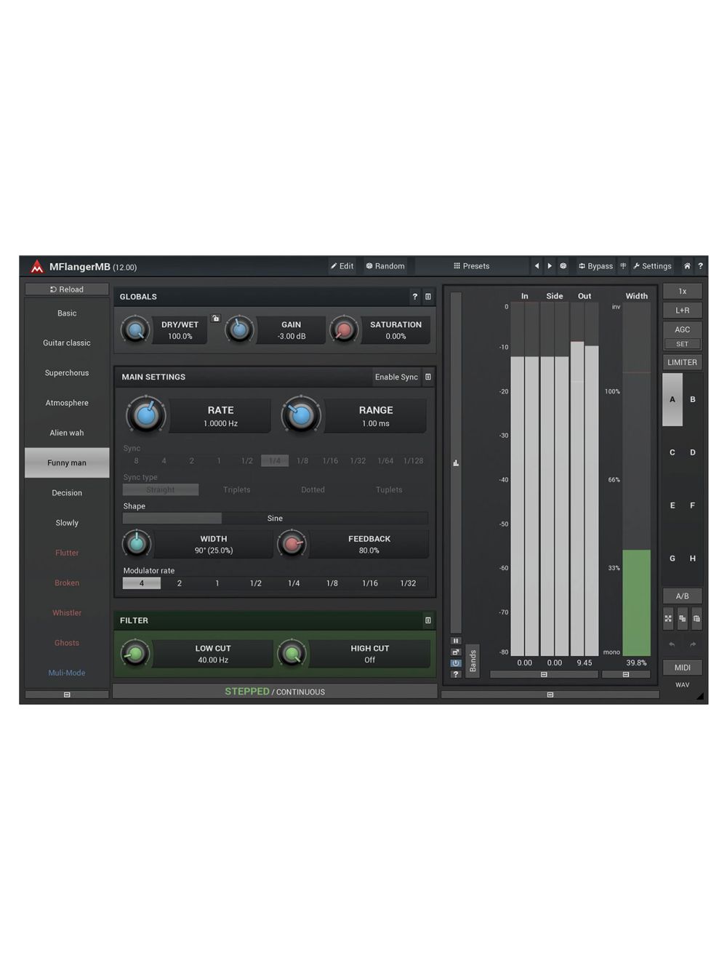Switch the display to STEPPED mode
Image resolution: width=727 pixels, height=960 pixels.
(x=246, y=691)
